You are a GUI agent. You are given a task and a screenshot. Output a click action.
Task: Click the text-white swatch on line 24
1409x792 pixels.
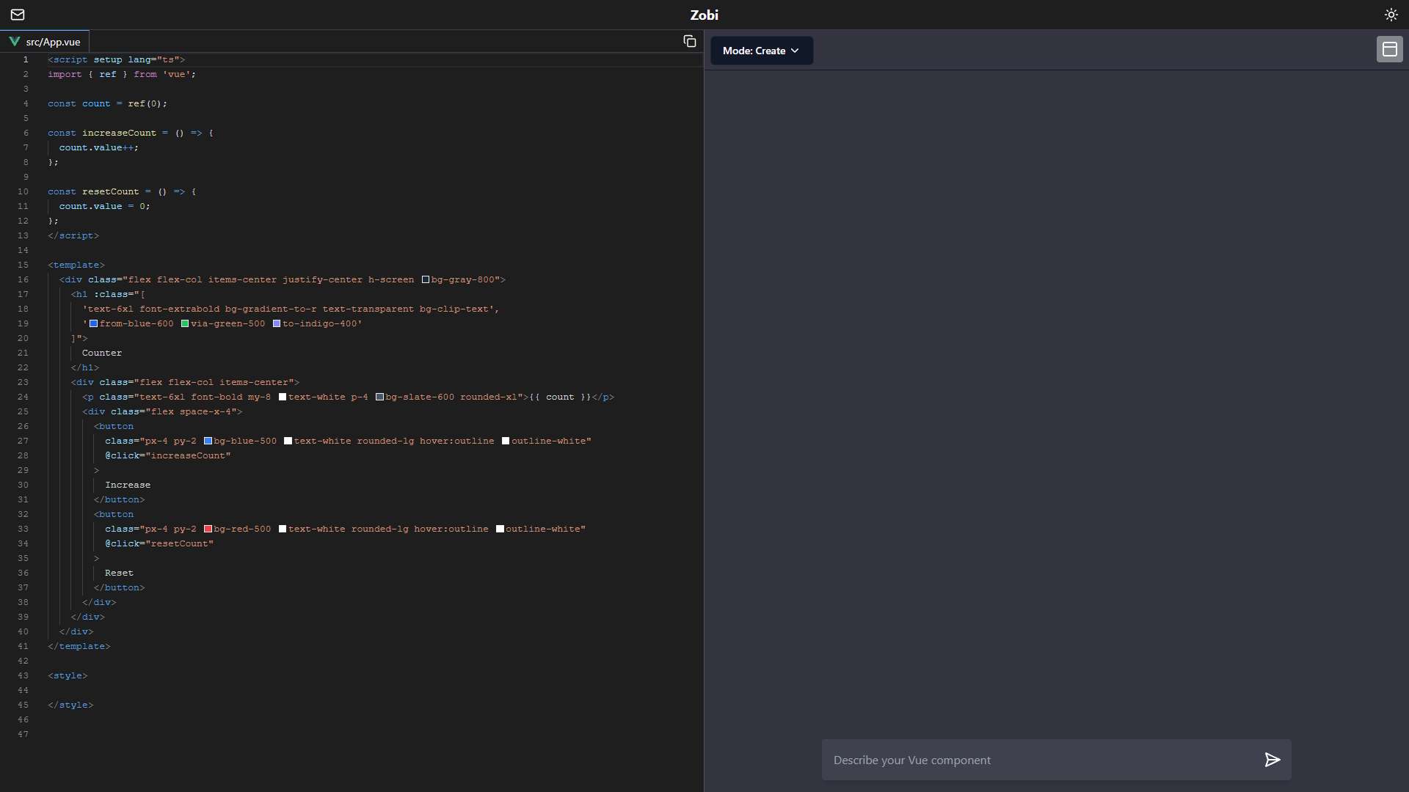pos(283,397)
